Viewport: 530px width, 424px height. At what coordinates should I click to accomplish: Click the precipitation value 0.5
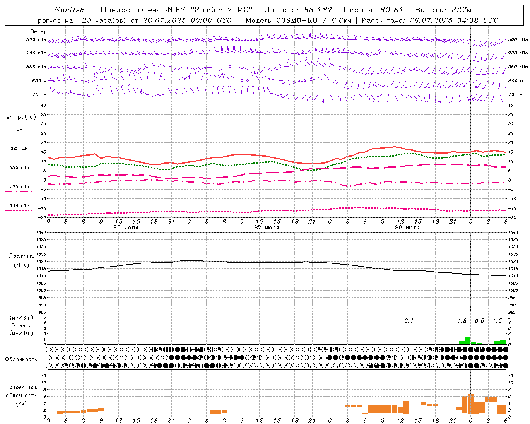pyautogui.click(x=479, y=320)
